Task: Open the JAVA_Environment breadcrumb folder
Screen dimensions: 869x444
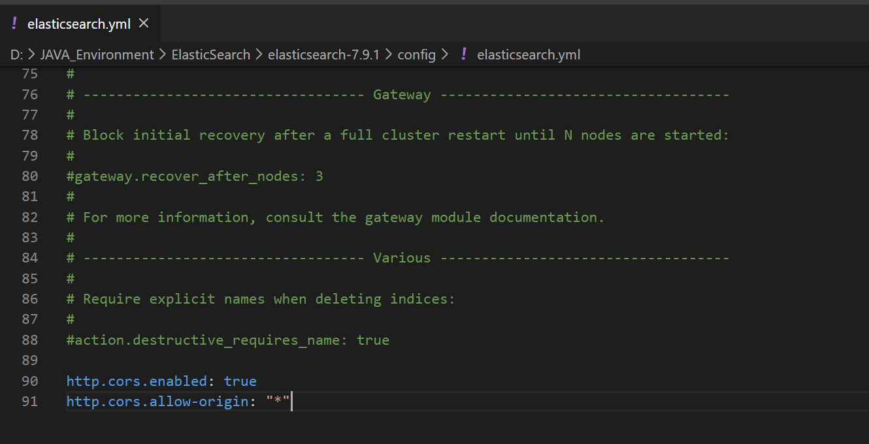Action: [x=97, y=55]
